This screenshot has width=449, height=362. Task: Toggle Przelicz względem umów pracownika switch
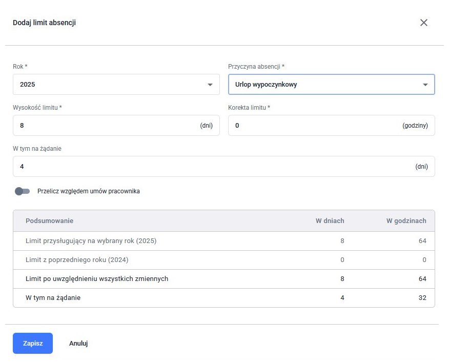pos(23,191)
